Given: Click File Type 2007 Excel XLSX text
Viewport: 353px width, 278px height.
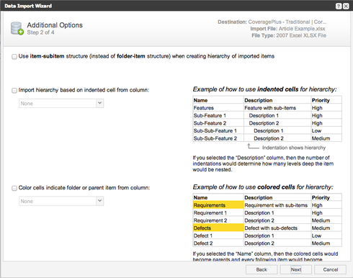Looking at the screenshot, I should 289,35.
